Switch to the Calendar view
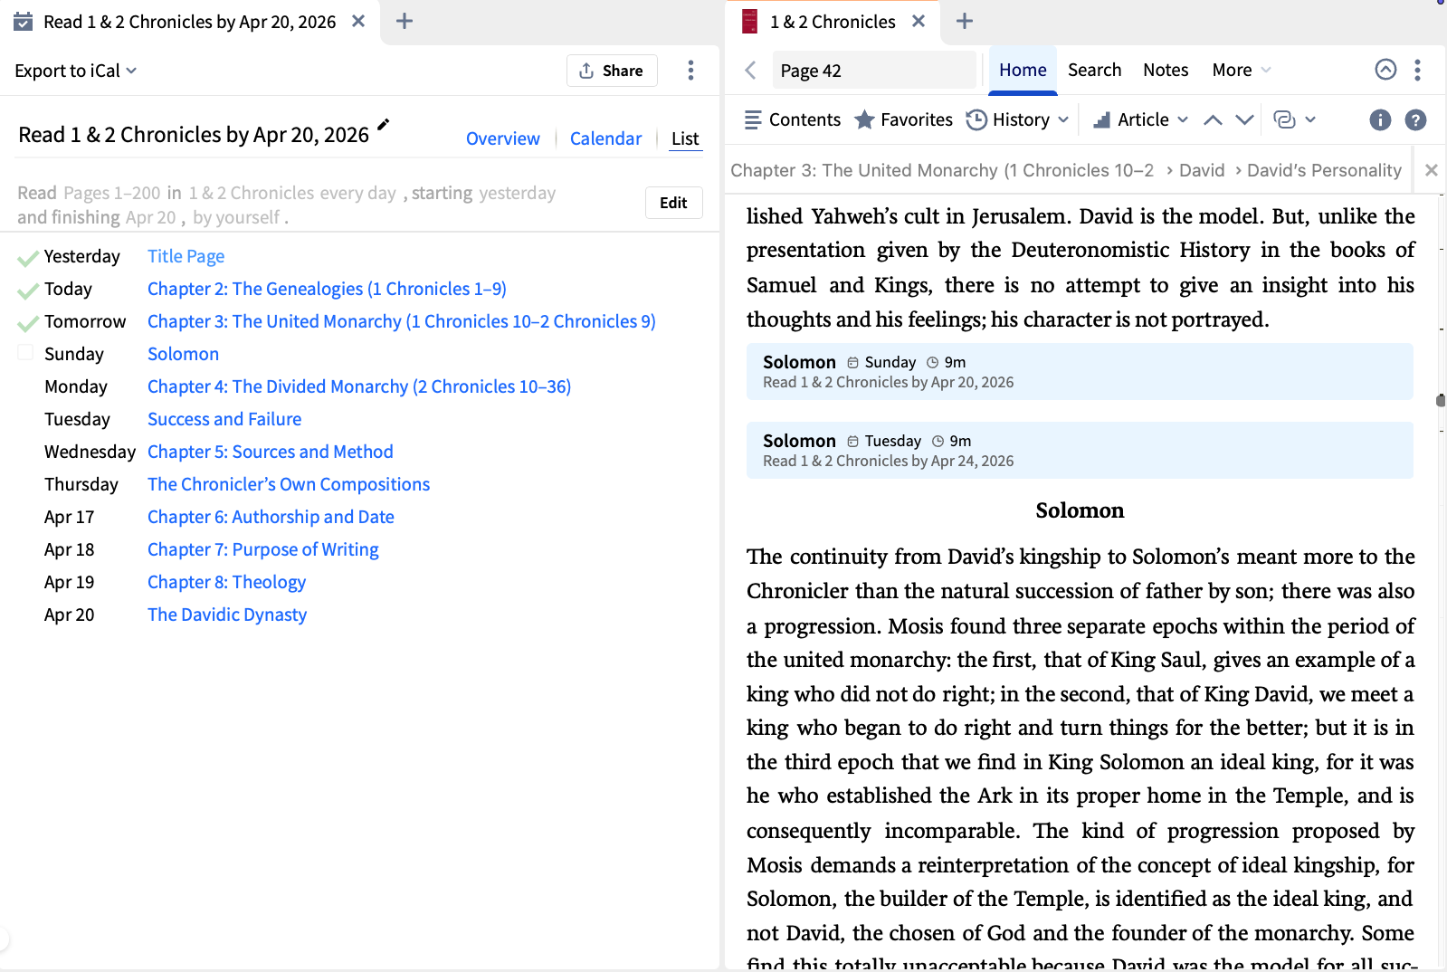Image resolution: width=1447 pixels, height=972 pixels. [x=605, y=138]
